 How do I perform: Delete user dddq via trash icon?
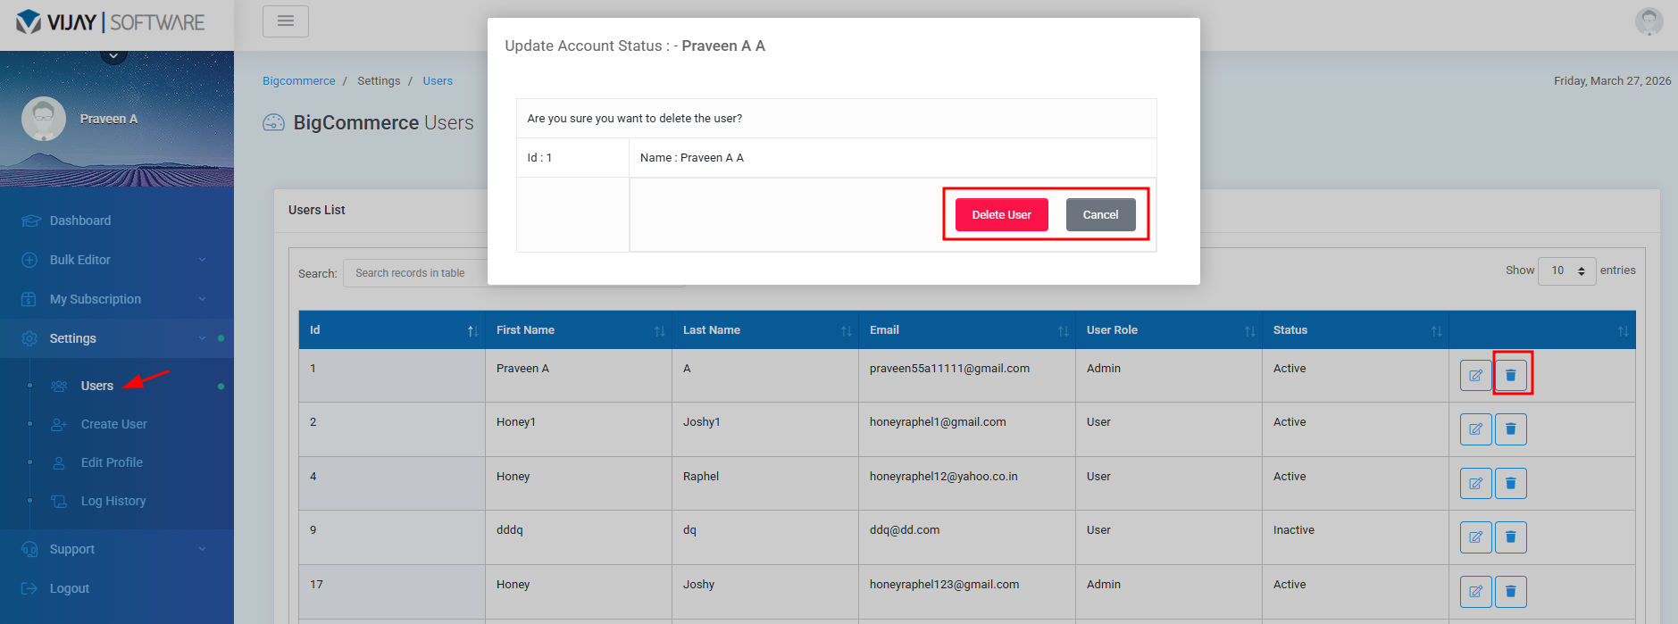coord(1511,537)
